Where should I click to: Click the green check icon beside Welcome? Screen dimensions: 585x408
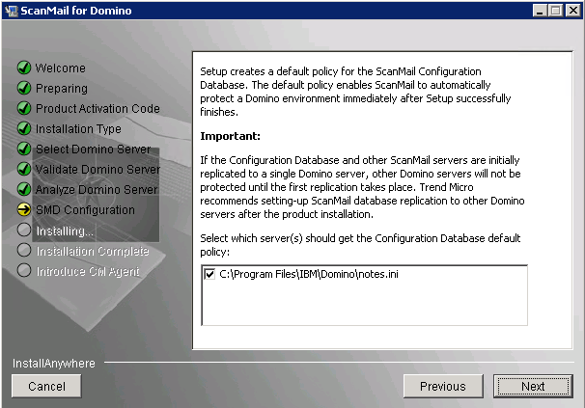24,68
